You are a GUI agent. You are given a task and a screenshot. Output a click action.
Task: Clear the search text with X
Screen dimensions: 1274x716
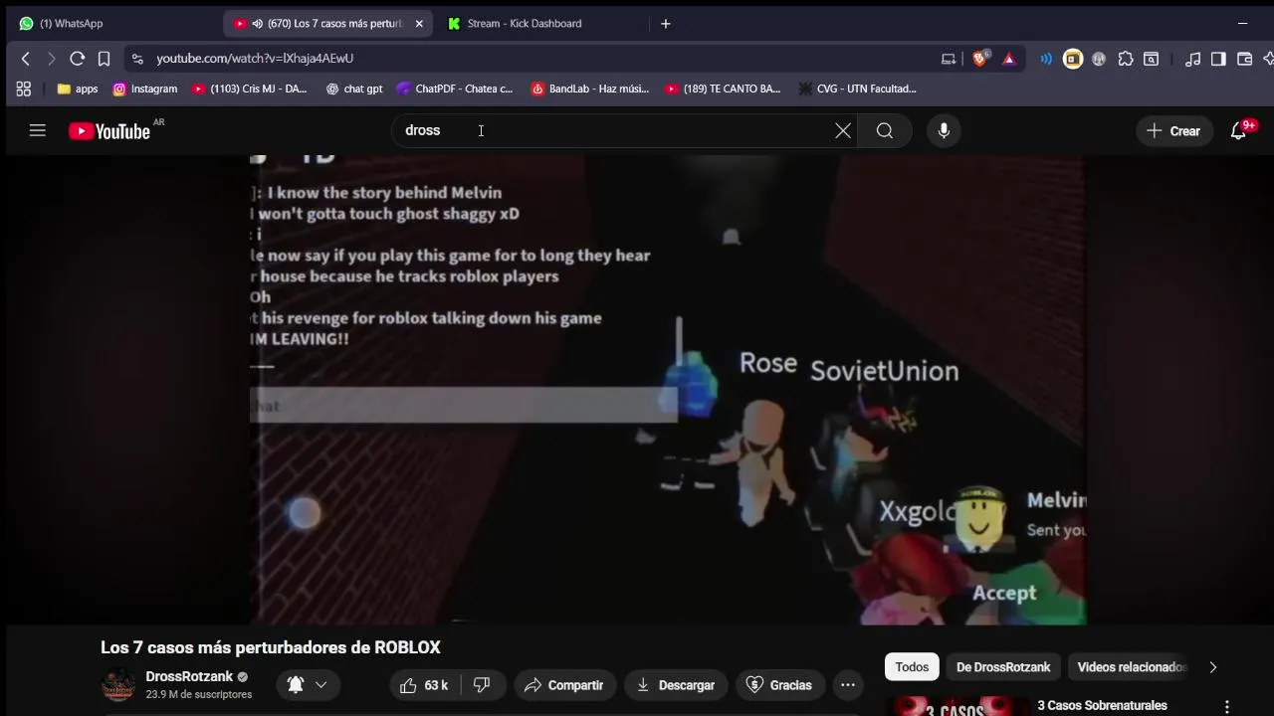(x=843, y=130)
